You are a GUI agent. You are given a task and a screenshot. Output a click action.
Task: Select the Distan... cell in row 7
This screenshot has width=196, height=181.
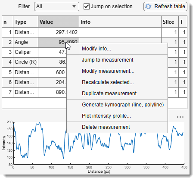pyautogui.click(x=26, y=92)
